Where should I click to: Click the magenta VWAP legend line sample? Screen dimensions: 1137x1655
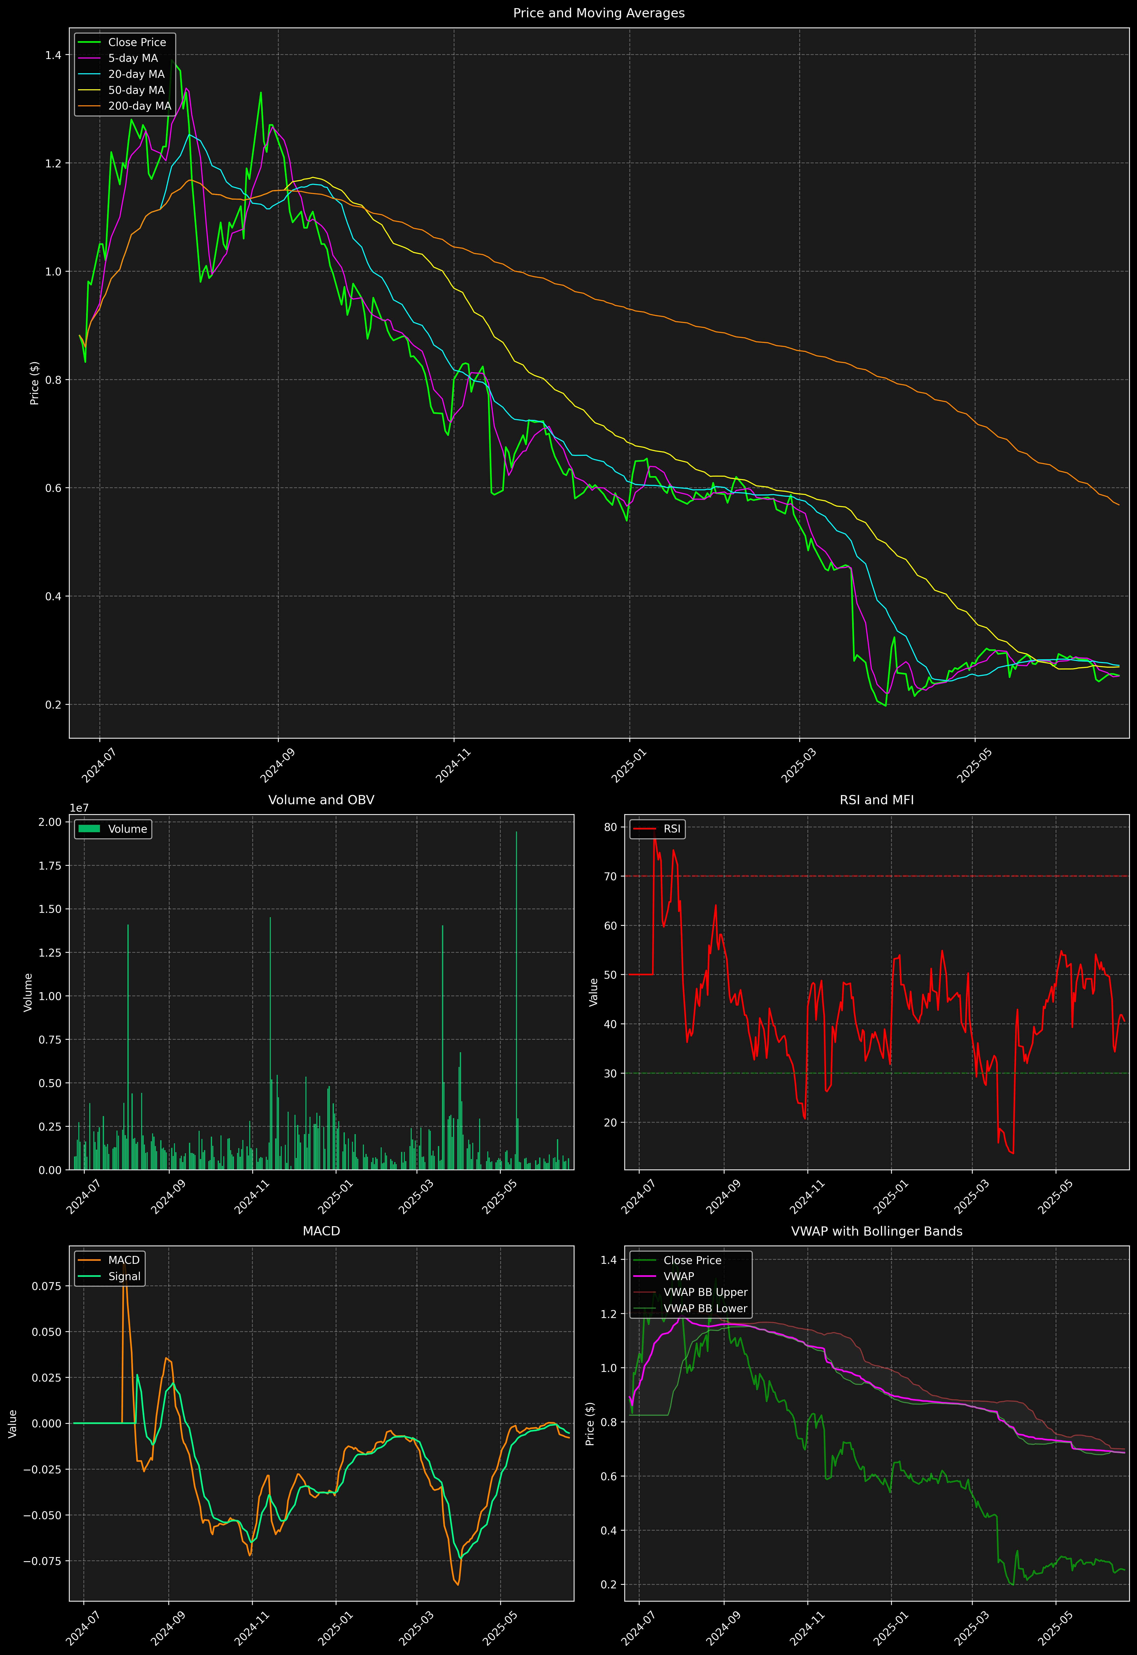(645, 1276)
